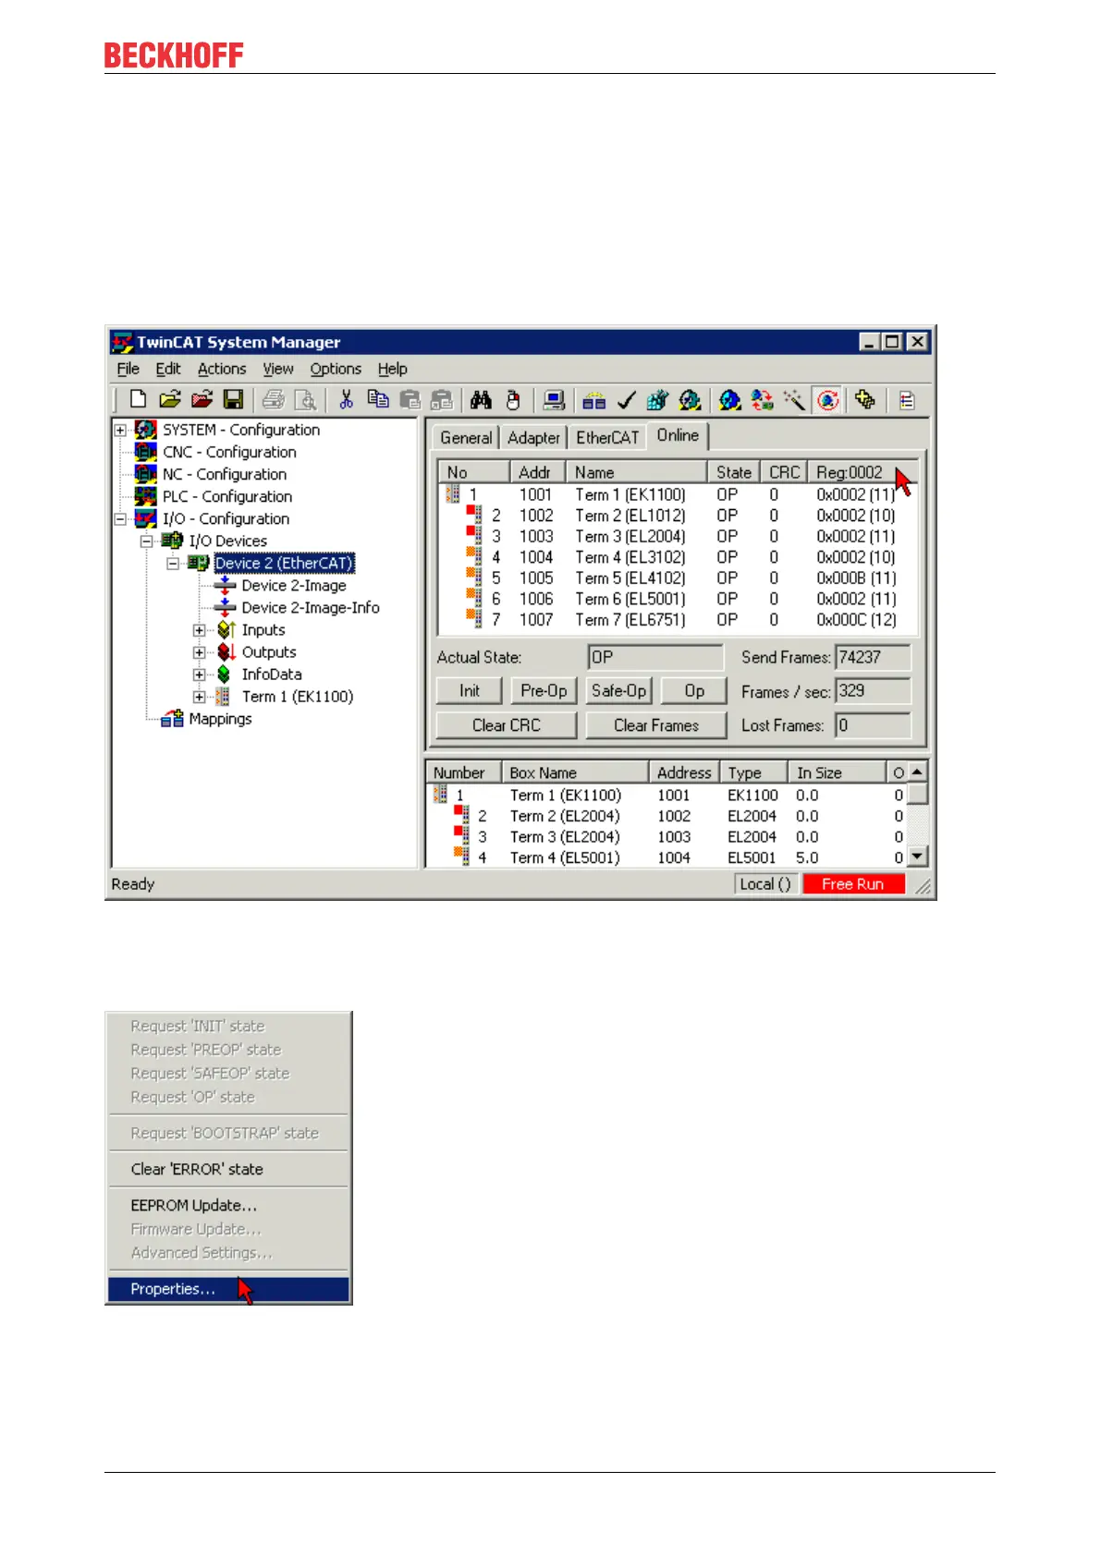Image resolution: width=1101 pixels, height=1556 pixels.
Task: Click the rightmost document list toolbar icon
Action: 907,400
